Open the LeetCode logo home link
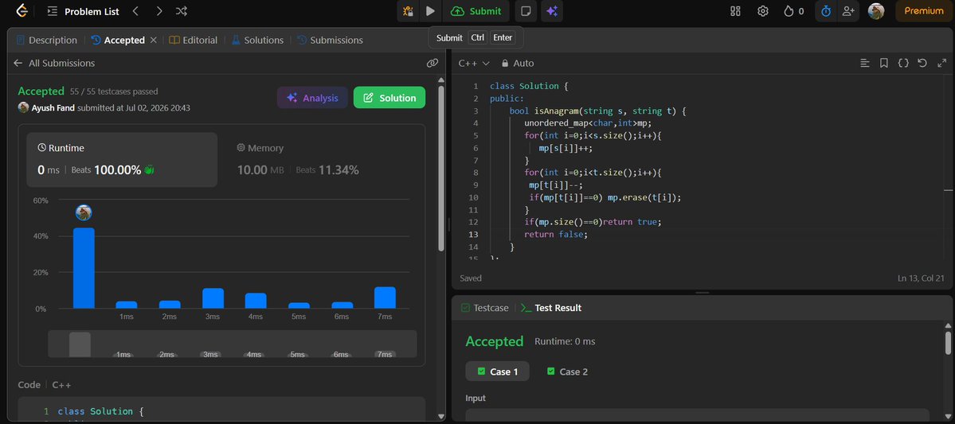The image size is (955, 424). (22, 11)
